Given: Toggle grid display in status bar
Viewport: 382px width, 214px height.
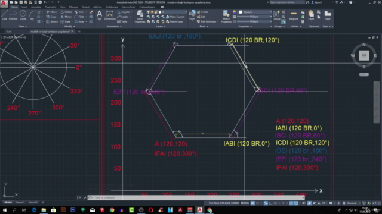Looking at the screenshot, I should tap(252, 203).
